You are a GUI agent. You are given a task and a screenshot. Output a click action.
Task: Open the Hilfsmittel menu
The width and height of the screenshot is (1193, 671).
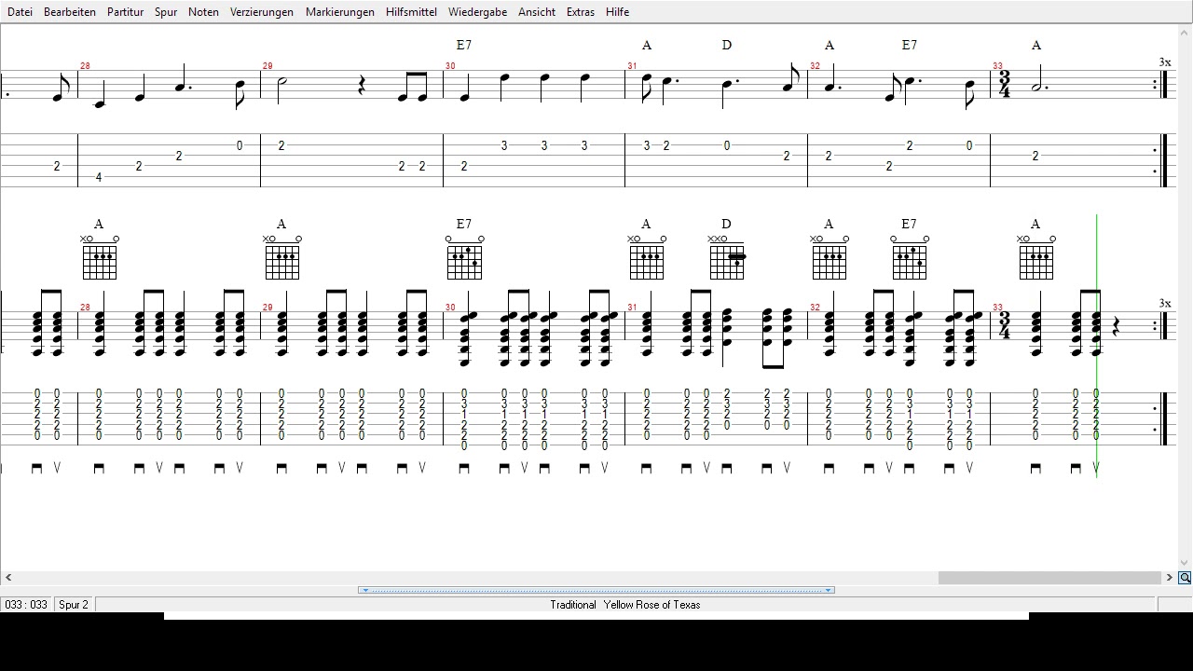(x=411, y=12)
